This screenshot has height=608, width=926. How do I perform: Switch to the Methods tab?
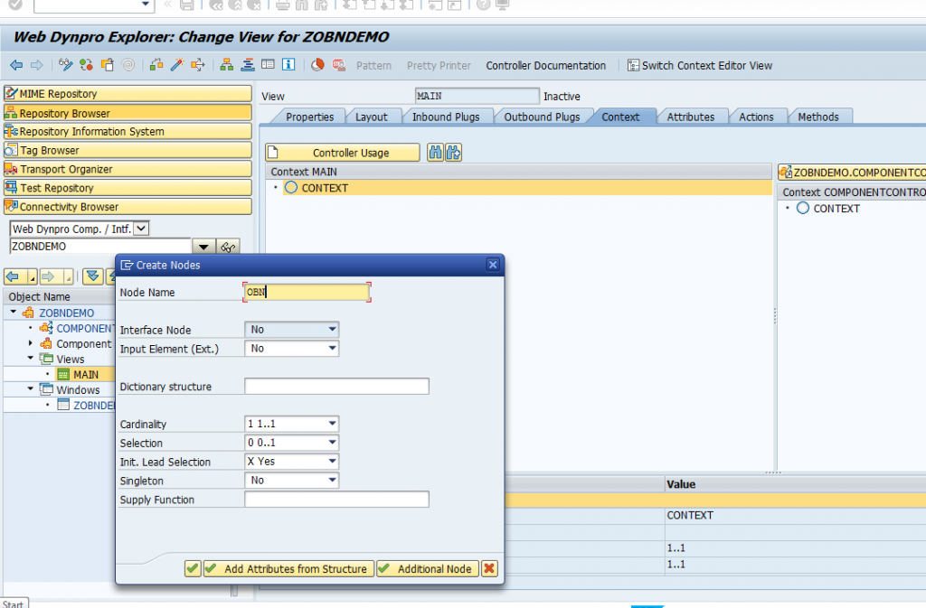click(817, 117)
